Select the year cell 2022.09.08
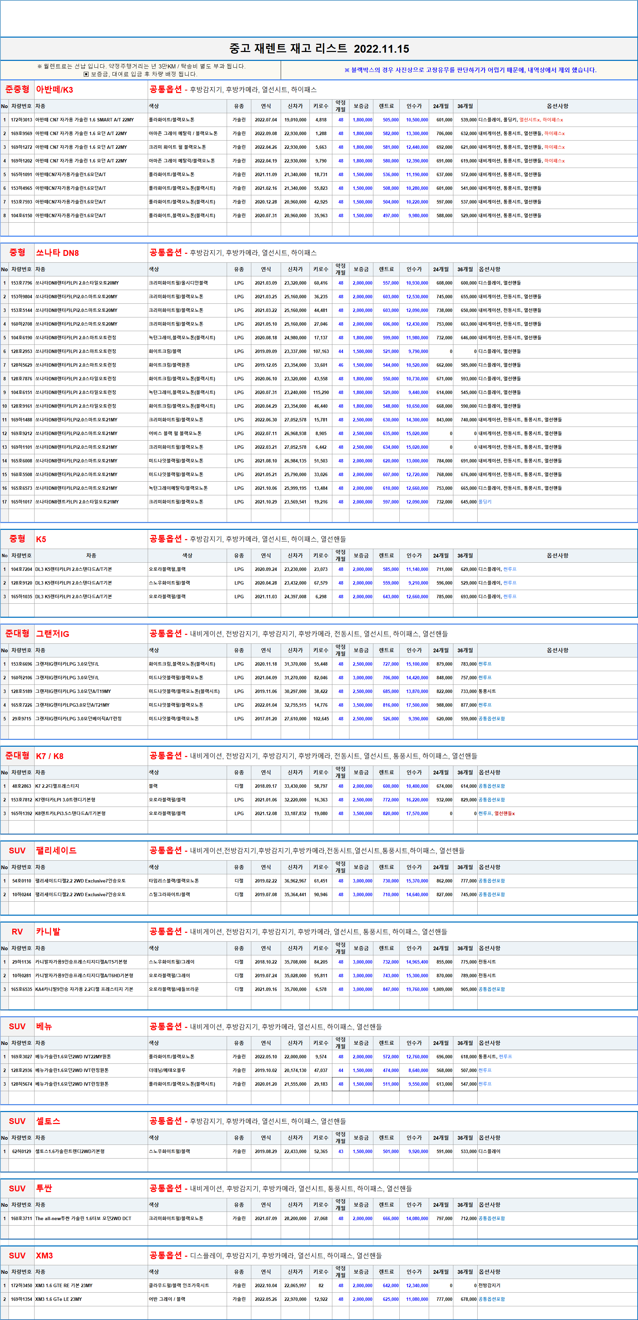 (266, 134)
